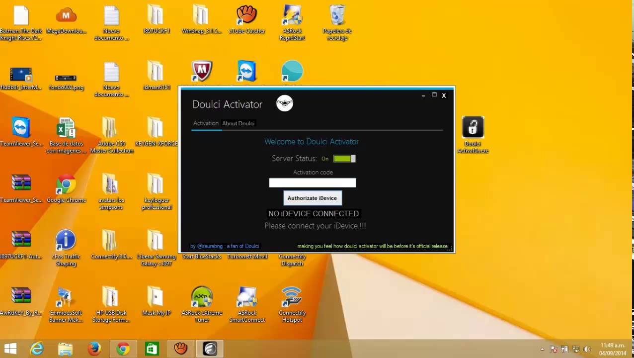Image resolution: width=634 pixels, height=358 pixels.
Task: Open Internet Explorer from the taskbar
Action: 37,349
